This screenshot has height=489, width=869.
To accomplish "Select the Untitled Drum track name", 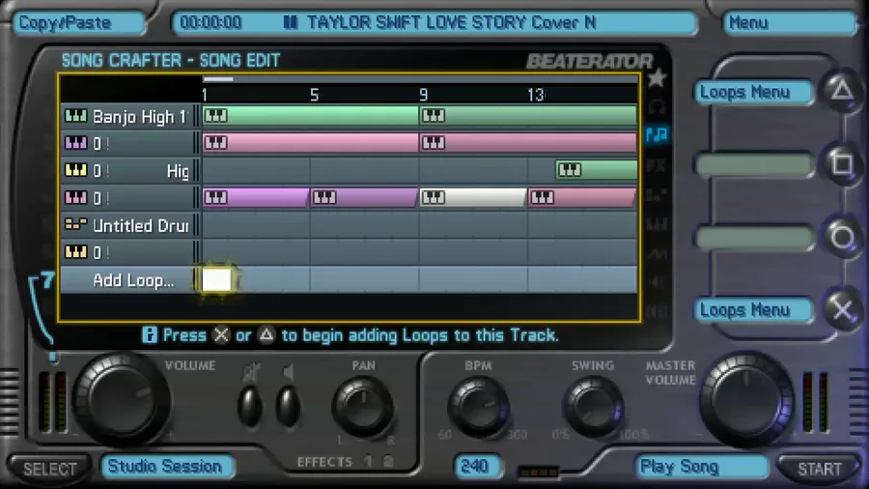I will [x=141, y=225].
